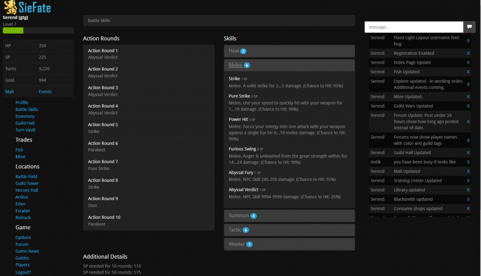481x276 pixels.
Task: Send message with chat bubble button
Action: (x=469, y=27)
